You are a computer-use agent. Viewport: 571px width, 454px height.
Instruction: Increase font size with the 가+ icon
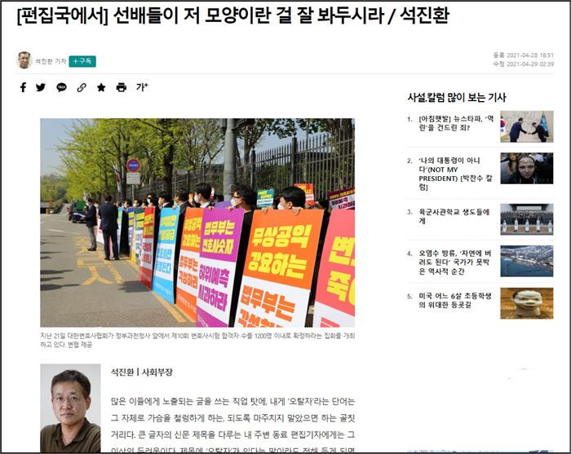[142, 87]
